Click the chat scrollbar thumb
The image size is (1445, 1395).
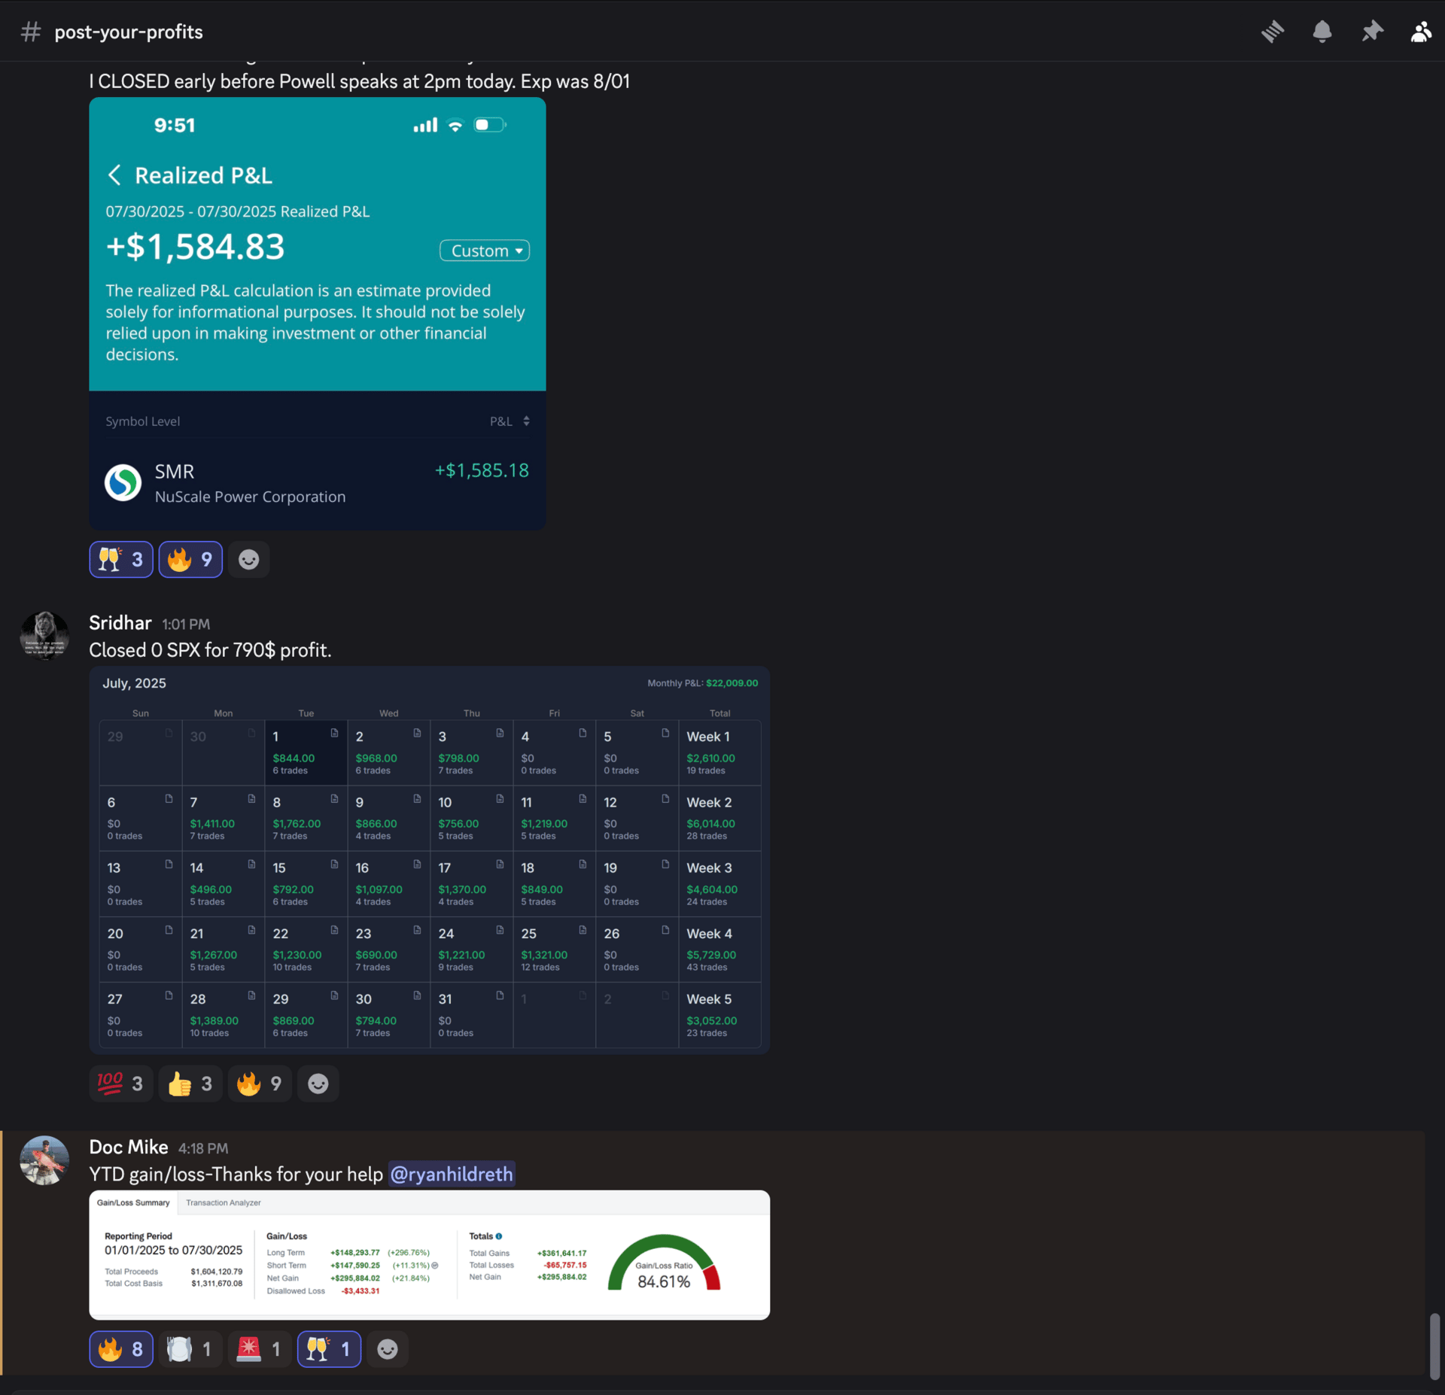tap(1434, 1345)
